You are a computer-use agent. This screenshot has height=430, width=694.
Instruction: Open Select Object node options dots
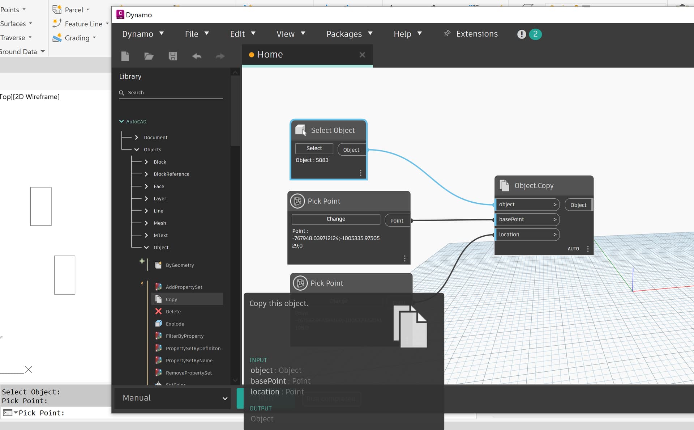[x=360, y=173]
